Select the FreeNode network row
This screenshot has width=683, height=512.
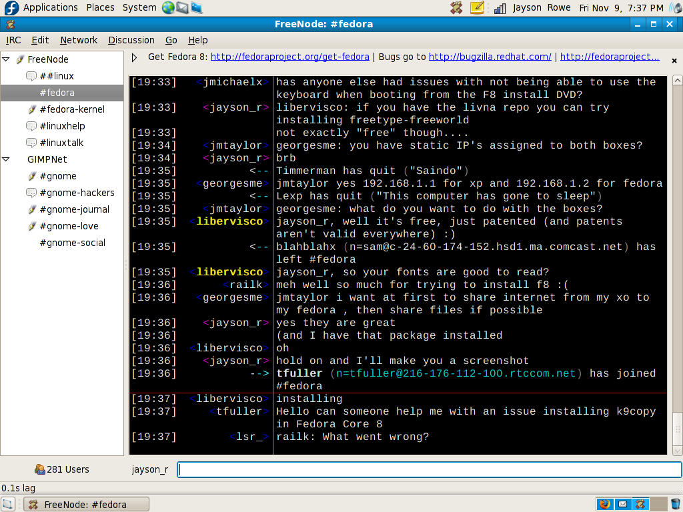[62, 59]
